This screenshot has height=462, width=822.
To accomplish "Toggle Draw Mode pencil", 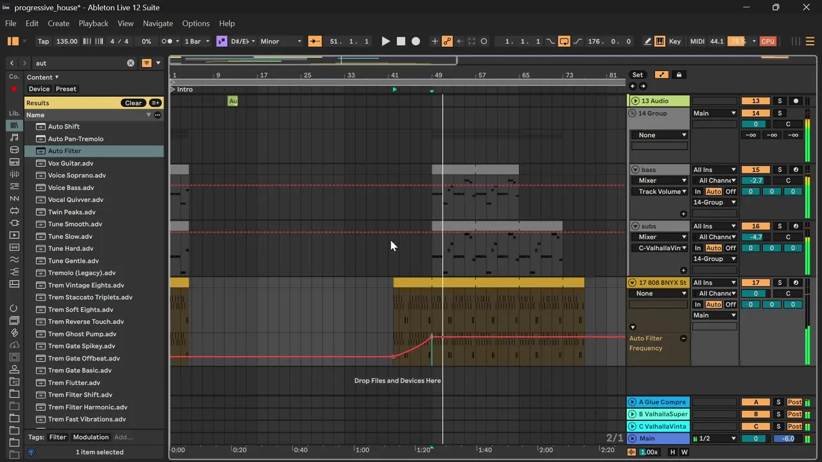I will (647, 41).
